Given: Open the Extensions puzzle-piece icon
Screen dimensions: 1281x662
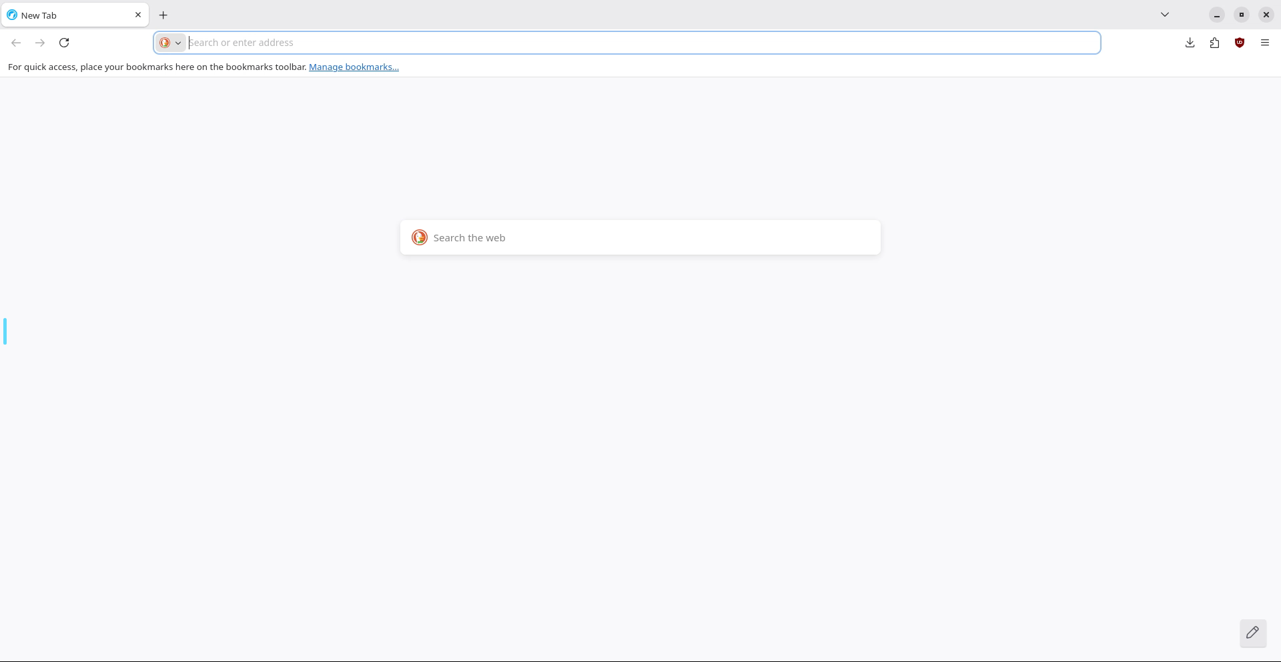Looking at the screenshot, I should coord(1214,43).
